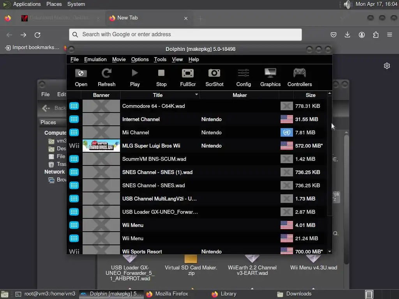The image size is (399, 299).
Task: Click the unknown region icon for ScummVM row
Action: pos(286,159)
